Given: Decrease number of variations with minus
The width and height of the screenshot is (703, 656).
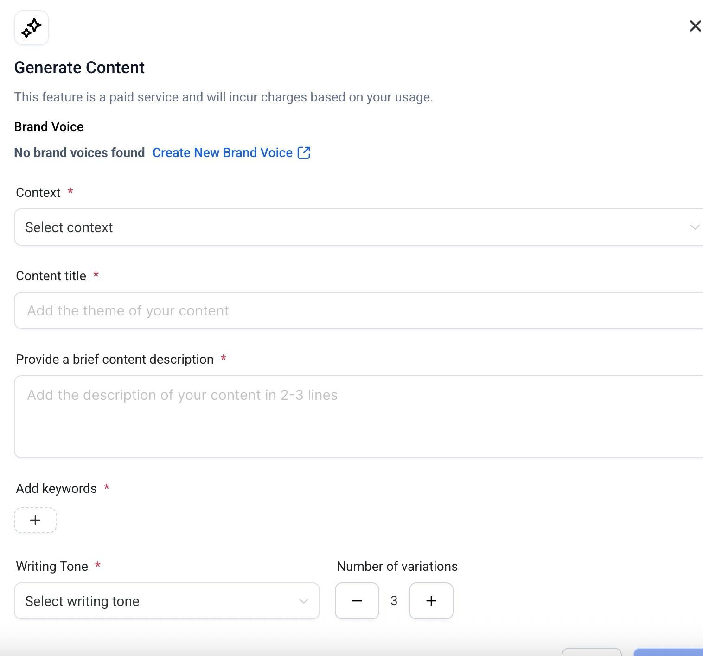Looking at the screenshot, I should point(357,601).
